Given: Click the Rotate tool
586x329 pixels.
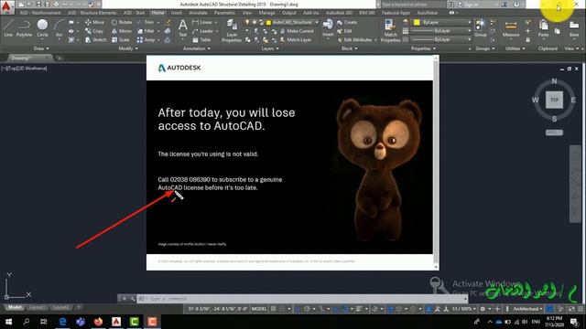Looking at the screenshot, I should click(x=122, y=22).
